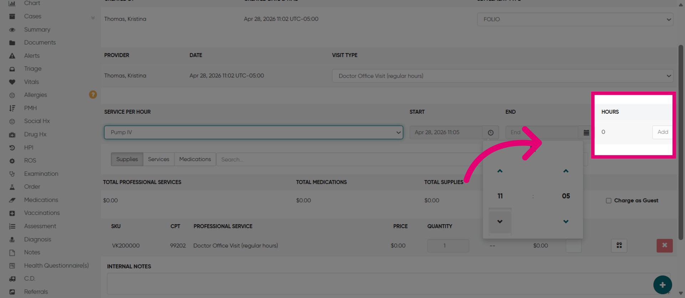Click the Drug Hx medkit icon

(x=12, y=134)
